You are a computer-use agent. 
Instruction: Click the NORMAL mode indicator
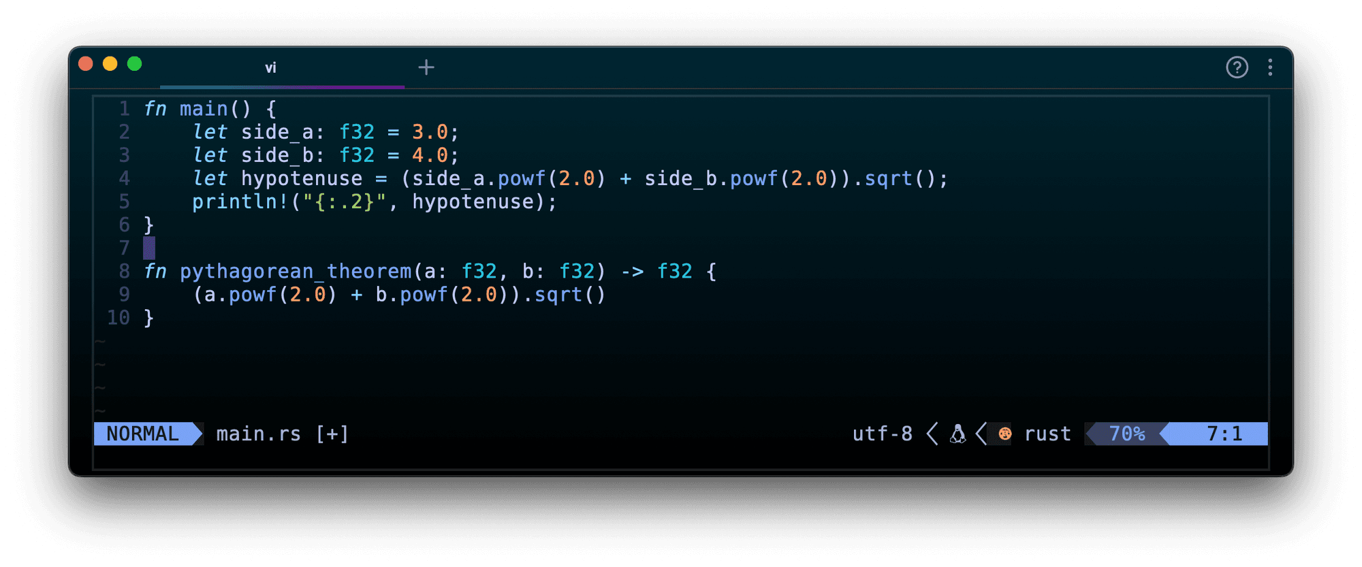(143, 434)
